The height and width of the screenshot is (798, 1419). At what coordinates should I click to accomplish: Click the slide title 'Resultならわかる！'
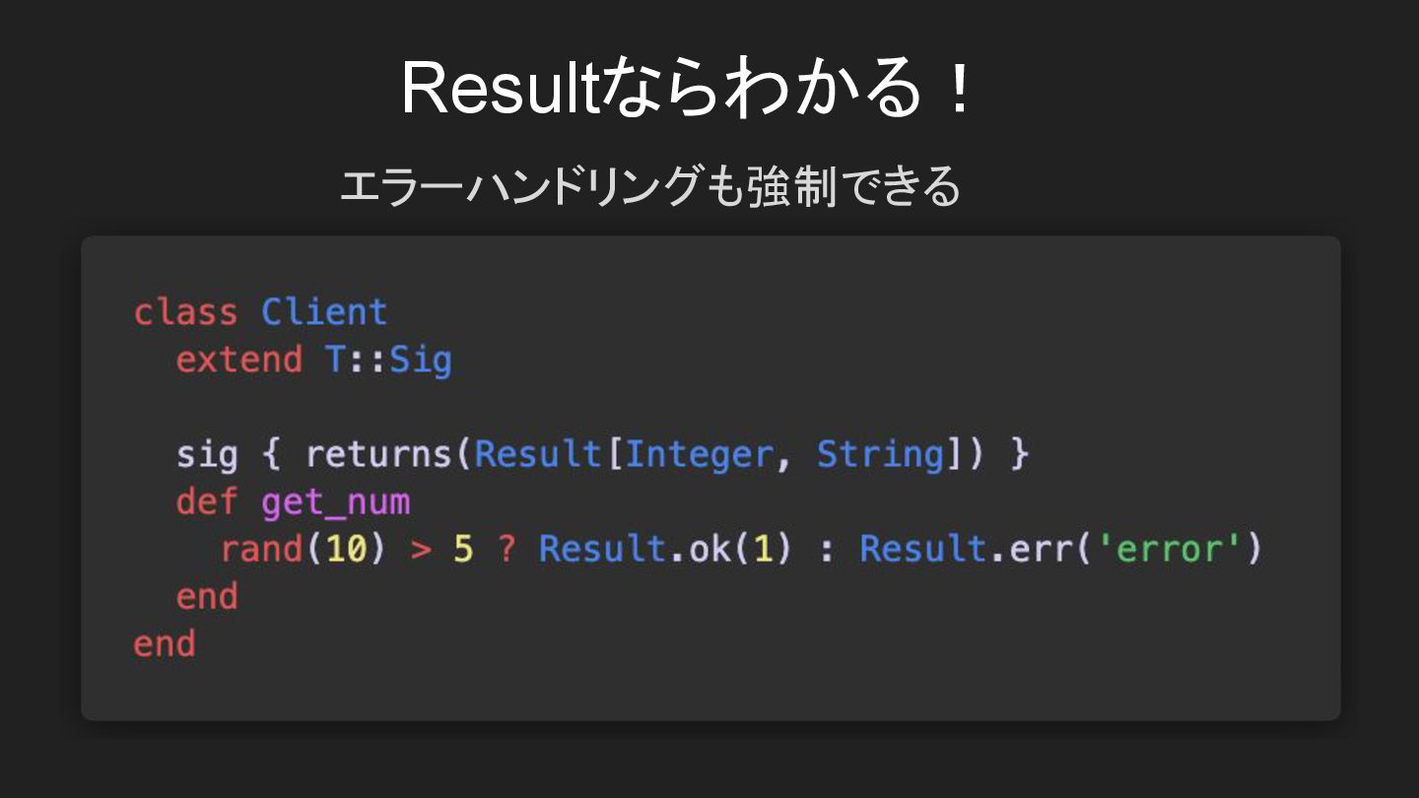(x=688, y=89)
